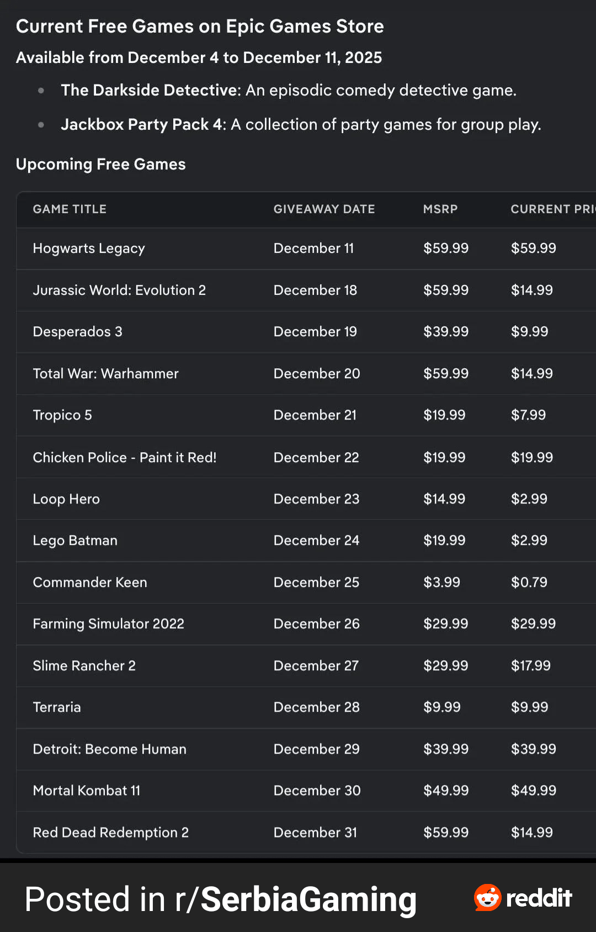The image size is (596, 932).
Task: Click Total War: Warhammer in the table
Action: (x=105, y=374)
